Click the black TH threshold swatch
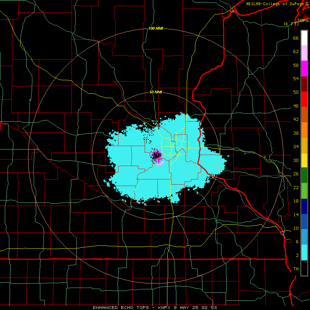The width and height of the screenshot is (310, 310). tap(304, 268)
